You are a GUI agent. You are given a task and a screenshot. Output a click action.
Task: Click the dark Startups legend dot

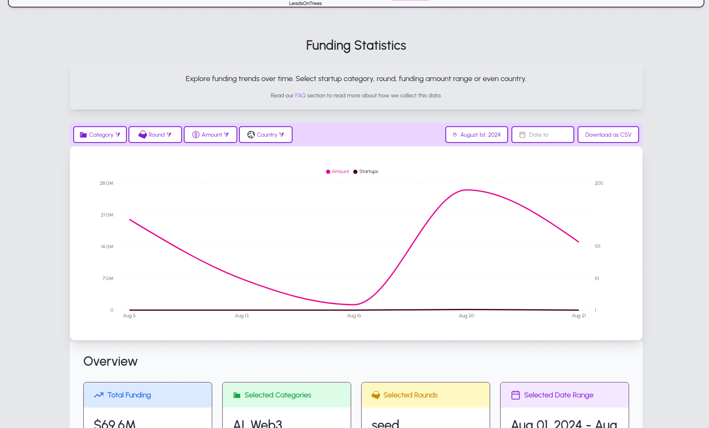pos(355,172)
